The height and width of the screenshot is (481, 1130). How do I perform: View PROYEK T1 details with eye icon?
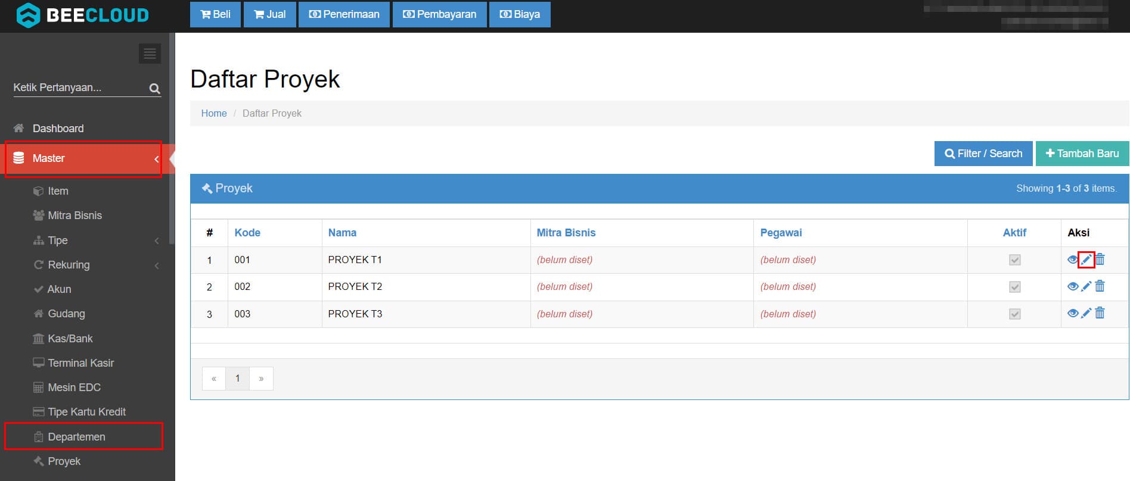pos(1073,260)
